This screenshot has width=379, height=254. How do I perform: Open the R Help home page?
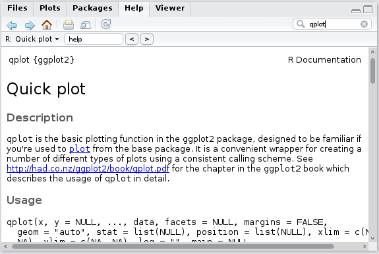point(47,24)
